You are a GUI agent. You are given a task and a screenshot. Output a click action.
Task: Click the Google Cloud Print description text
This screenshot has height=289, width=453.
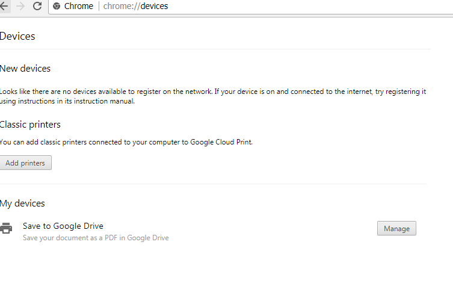pyautogui.click(x=126, y=142)
